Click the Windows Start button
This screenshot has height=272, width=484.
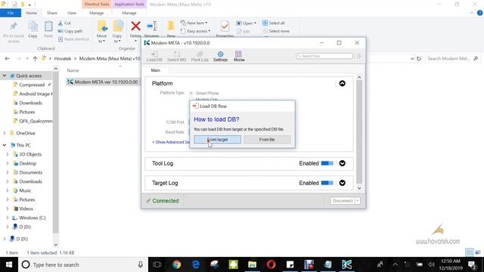tap(9, 264)
